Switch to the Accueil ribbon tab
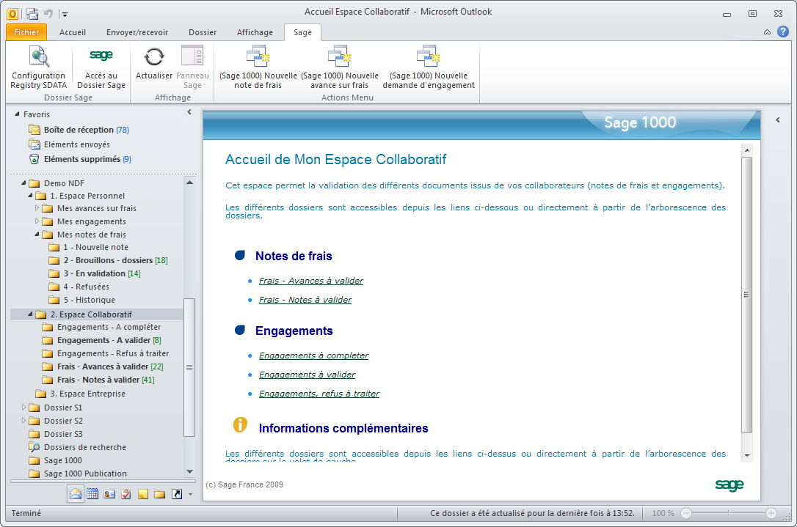 72,32
